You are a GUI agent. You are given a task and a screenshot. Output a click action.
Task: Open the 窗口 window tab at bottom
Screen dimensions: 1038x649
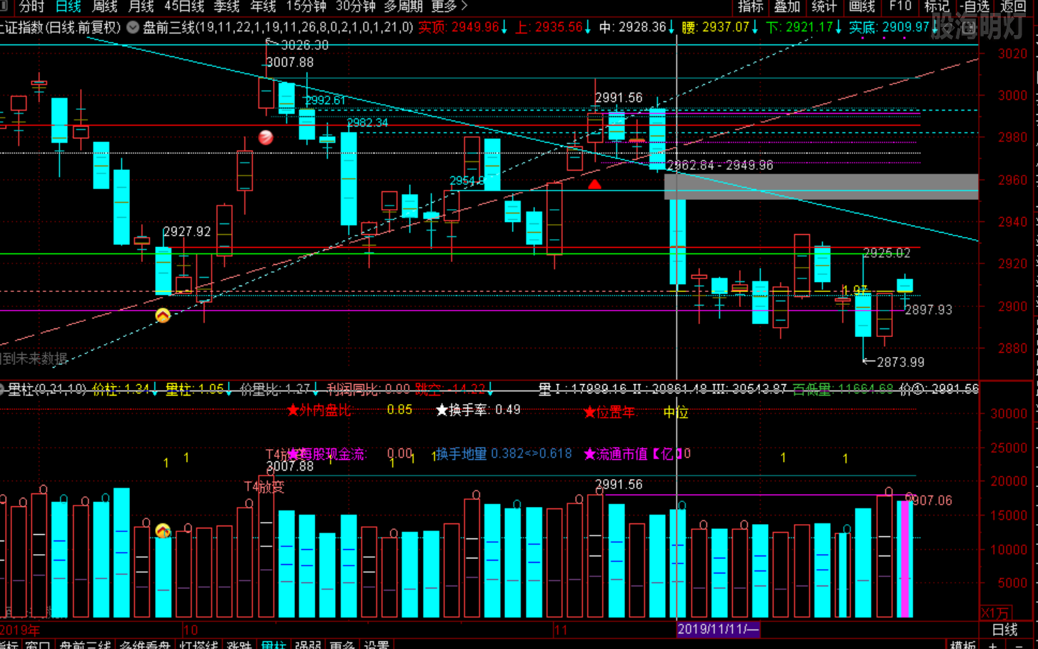click(37, 645)
